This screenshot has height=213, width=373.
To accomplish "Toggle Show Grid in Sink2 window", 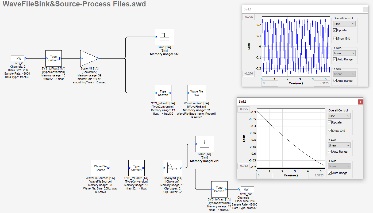I will point(330,131).
